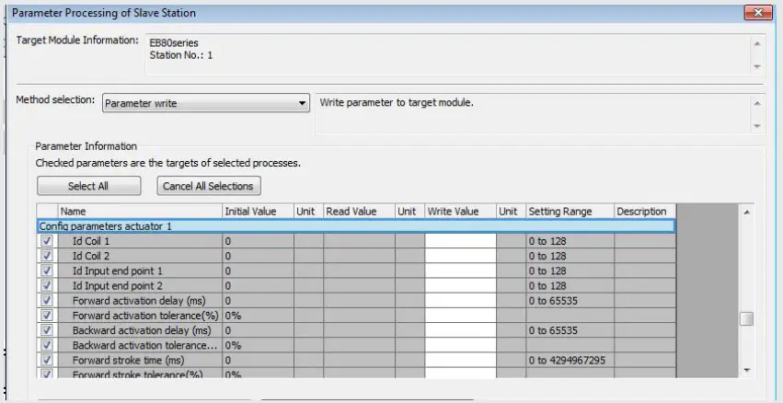Screen dimensions: 783x403
Task: Click the 0 to 128 range for Id Coil 1
Action: tap(570, 241)
